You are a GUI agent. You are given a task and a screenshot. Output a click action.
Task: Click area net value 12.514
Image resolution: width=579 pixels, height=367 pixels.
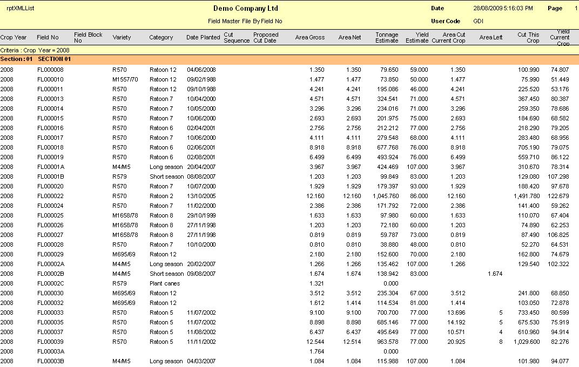(352, 342)
